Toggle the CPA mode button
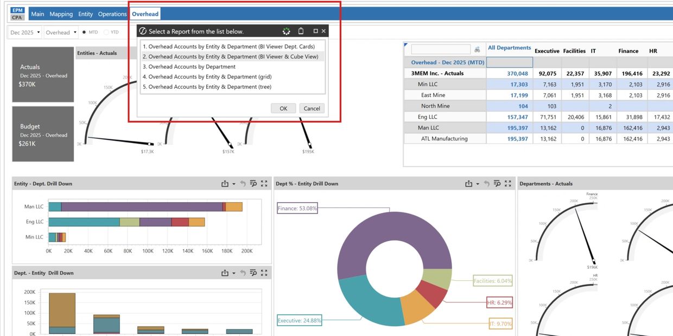The height and width of the screenshot is (336, 673). click(x=17, y=17)
